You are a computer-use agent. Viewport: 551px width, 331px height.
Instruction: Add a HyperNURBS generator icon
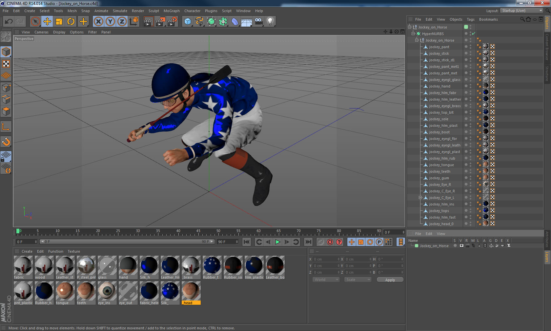click(211, 22)
